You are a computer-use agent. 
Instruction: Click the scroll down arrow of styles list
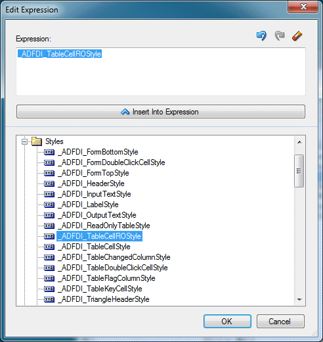point(299,299)
